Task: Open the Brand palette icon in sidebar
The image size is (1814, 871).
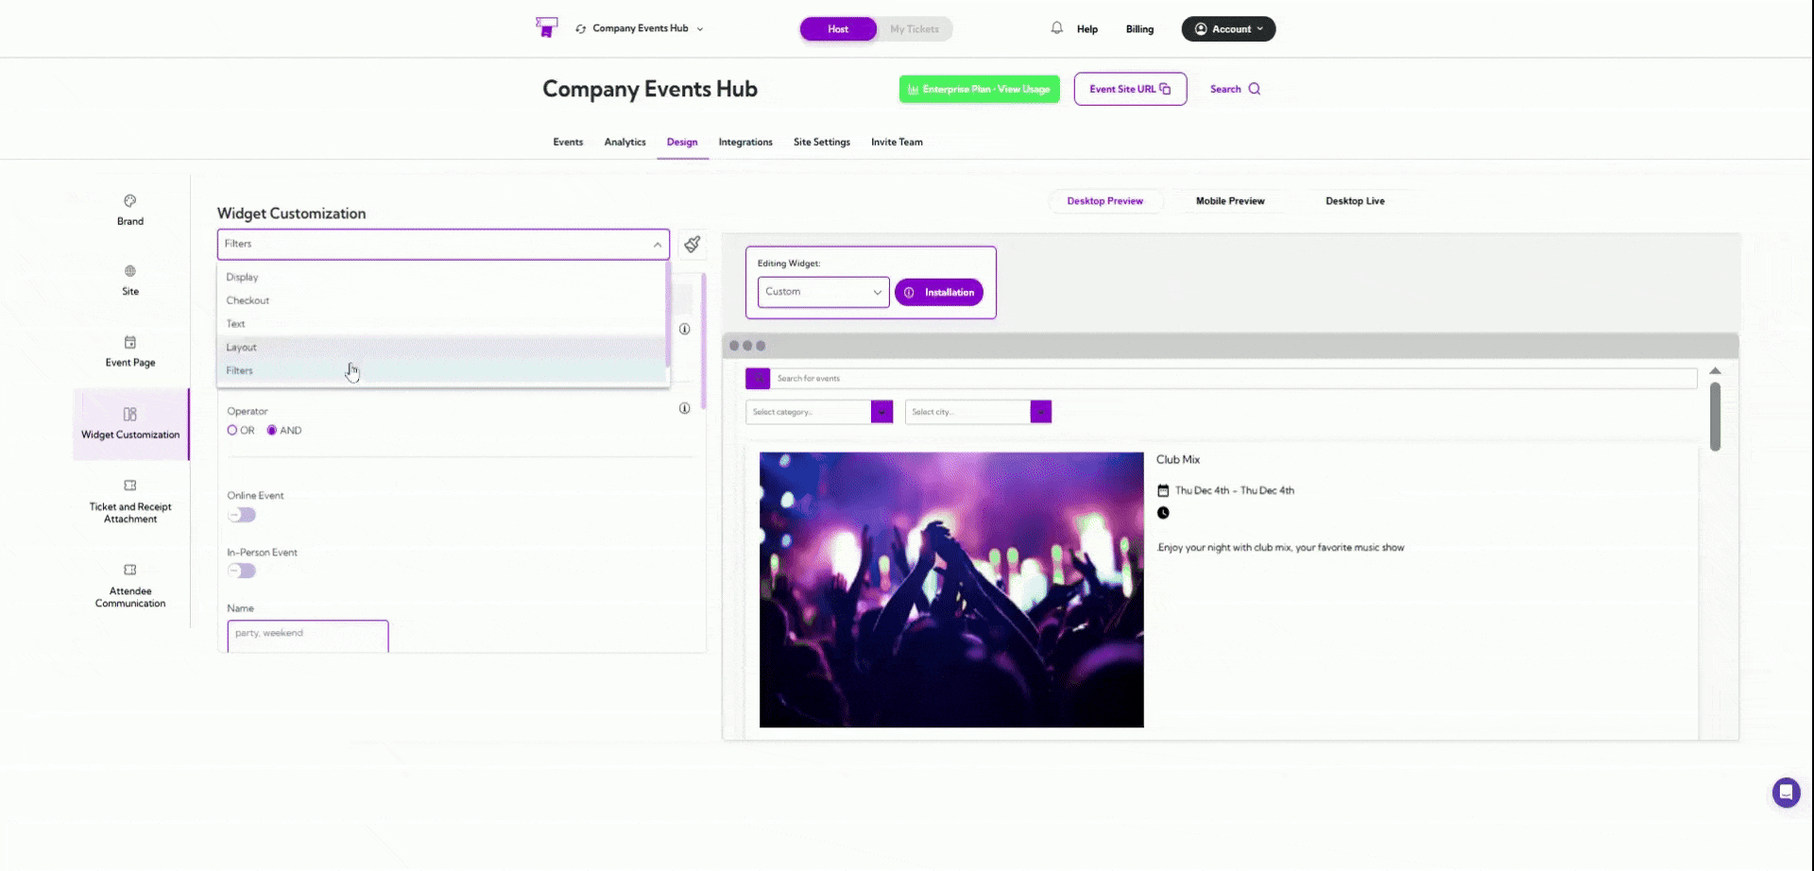Action: [130, 200]
